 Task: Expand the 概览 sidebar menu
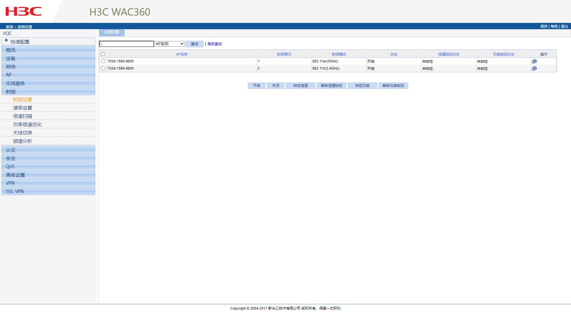coord(48,50)
